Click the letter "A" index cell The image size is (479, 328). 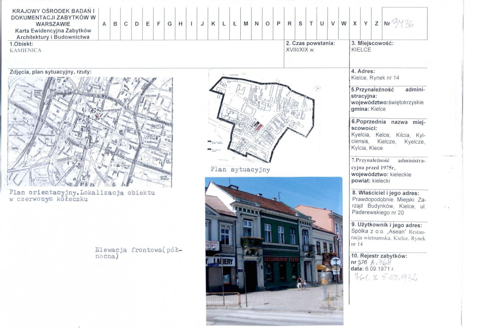point(104,24)
